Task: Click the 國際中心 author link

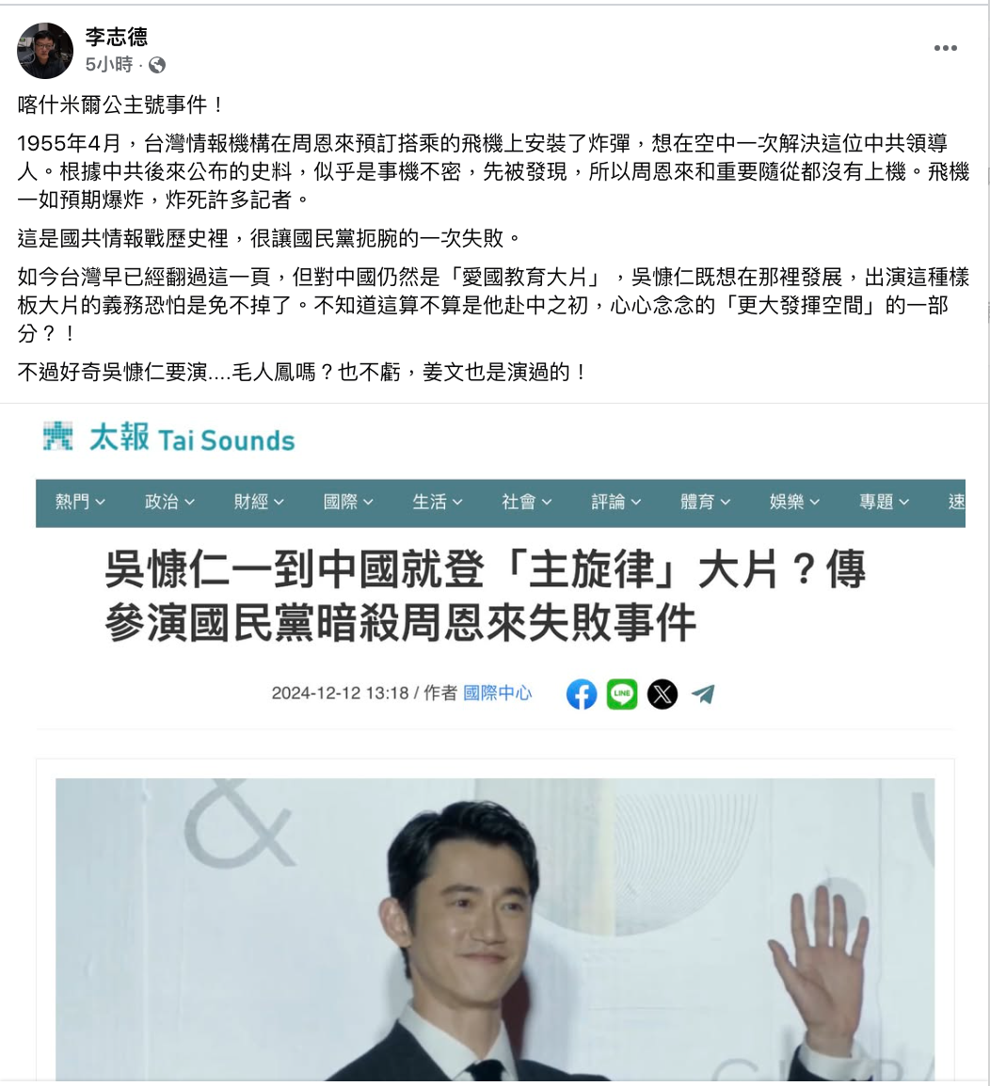Action: 498,694
